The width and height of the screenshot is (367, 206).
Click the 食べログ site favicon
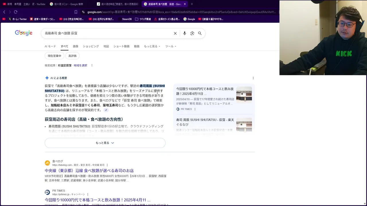(x=47, y=163)
